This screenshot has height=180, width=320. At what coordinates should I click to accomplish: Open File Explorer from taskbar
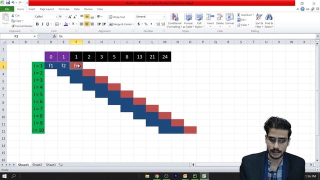(x=147, y=176)
